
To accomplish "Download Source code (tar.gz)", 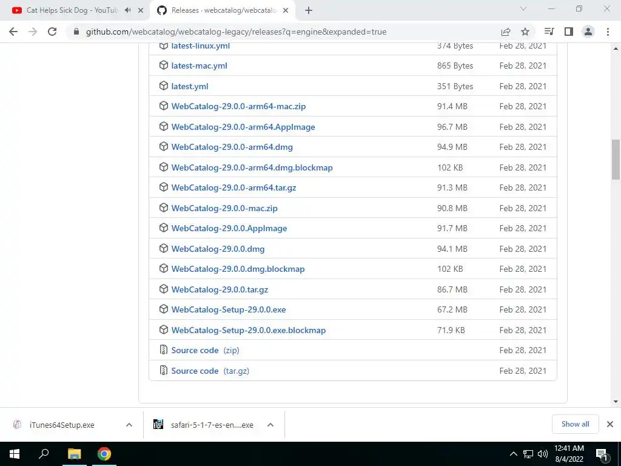I will 210,371.
